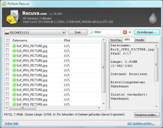Viewport: 163px width, 128px height.
Task: Switch to the Vorschau tab
Action: pyautogui.click(x=116, y=40)
